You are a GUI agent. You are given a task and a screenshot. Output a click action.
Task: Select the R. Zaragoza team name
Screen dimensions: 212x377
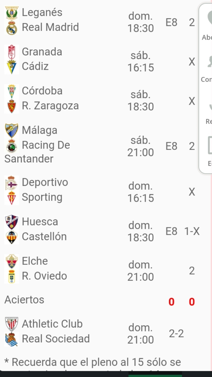(50, 106)
